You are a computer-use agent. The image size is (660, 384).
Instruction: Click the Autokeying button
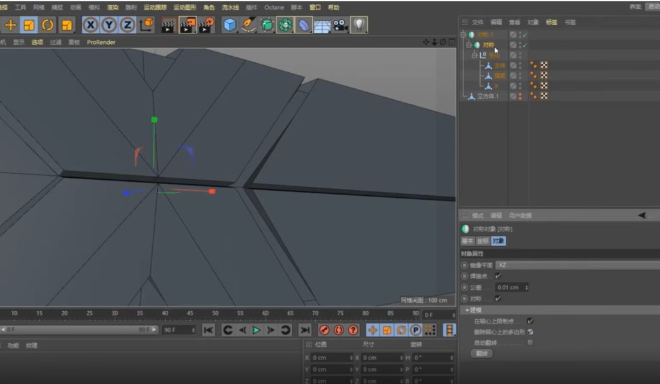pyautogui.click(x=338, y=330)
